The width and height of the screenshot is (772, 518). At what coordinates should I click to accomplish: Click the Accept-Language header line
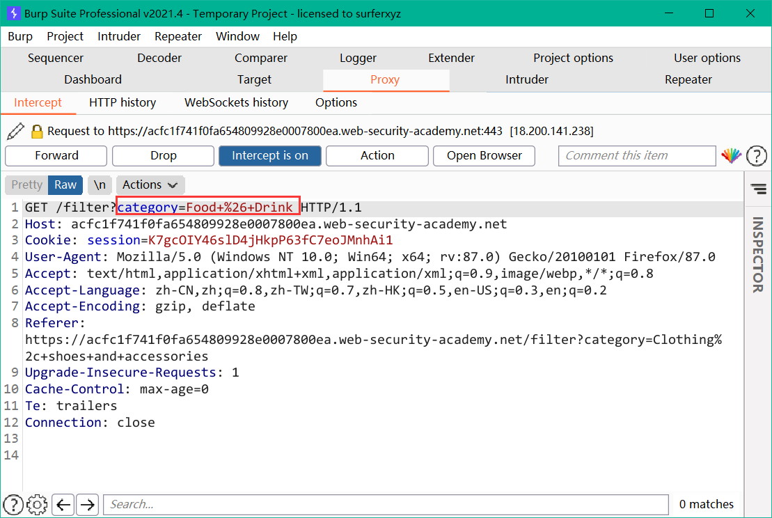(x=316, y=290)
